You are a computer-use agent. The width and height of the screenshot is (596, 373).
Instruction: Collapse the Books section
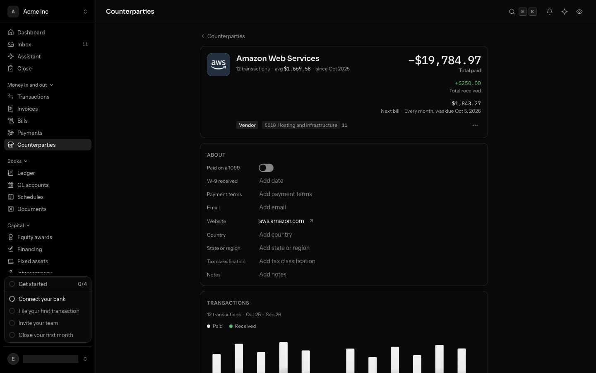pos(17,161)
